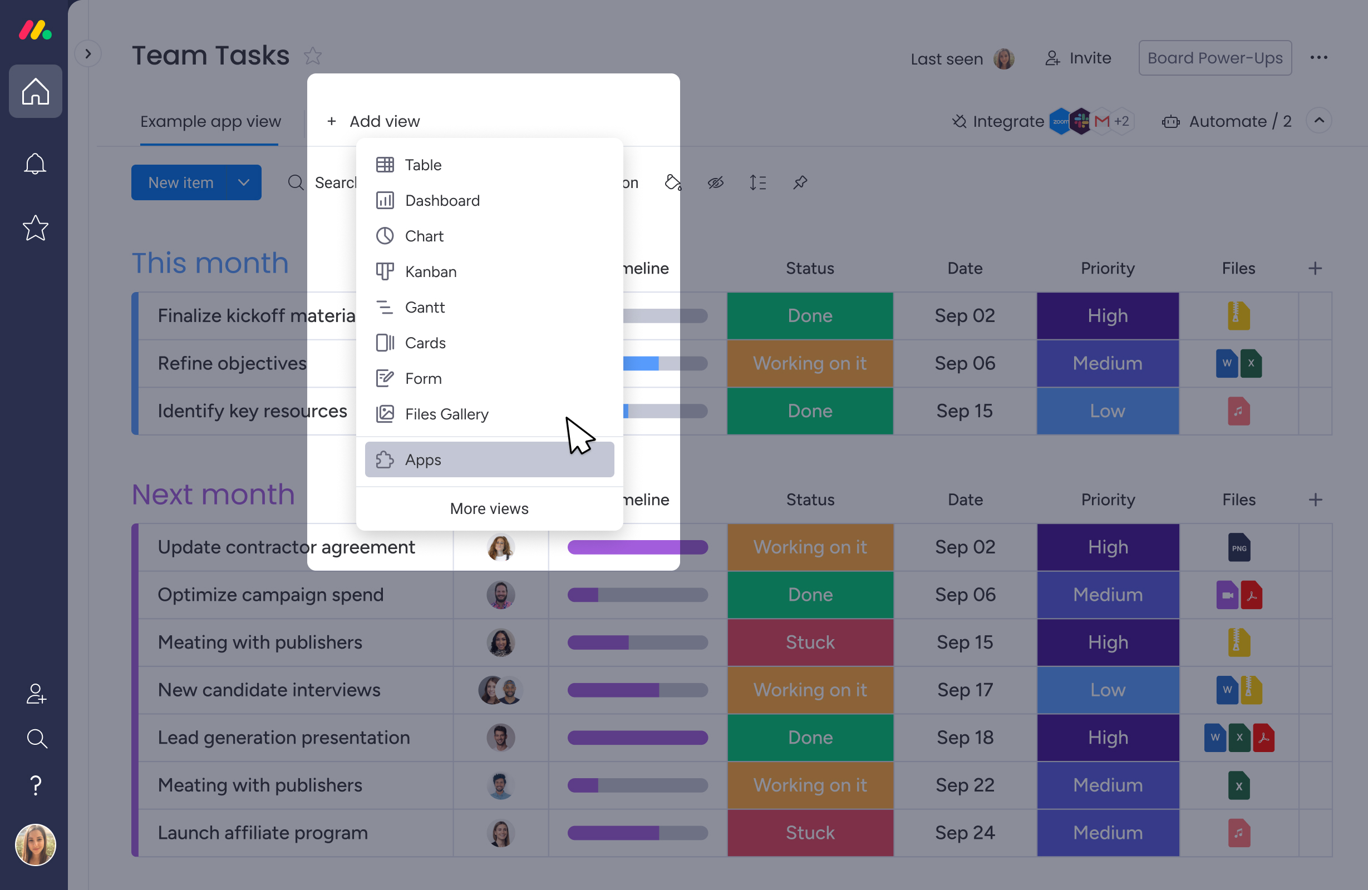The width and height of the screenshot is (1368, 890).
Task: Choose Kanban in the view list
Action: pos(431,272)
